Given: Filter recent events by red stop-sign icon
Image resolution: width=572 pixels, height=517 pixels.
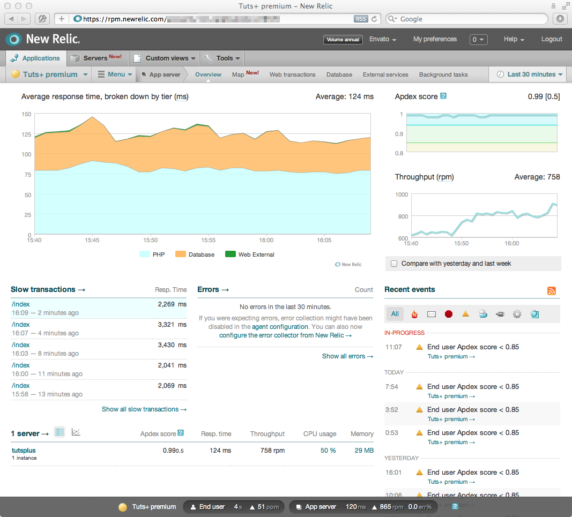Looking at the screenshot, I should pos(449,314).
